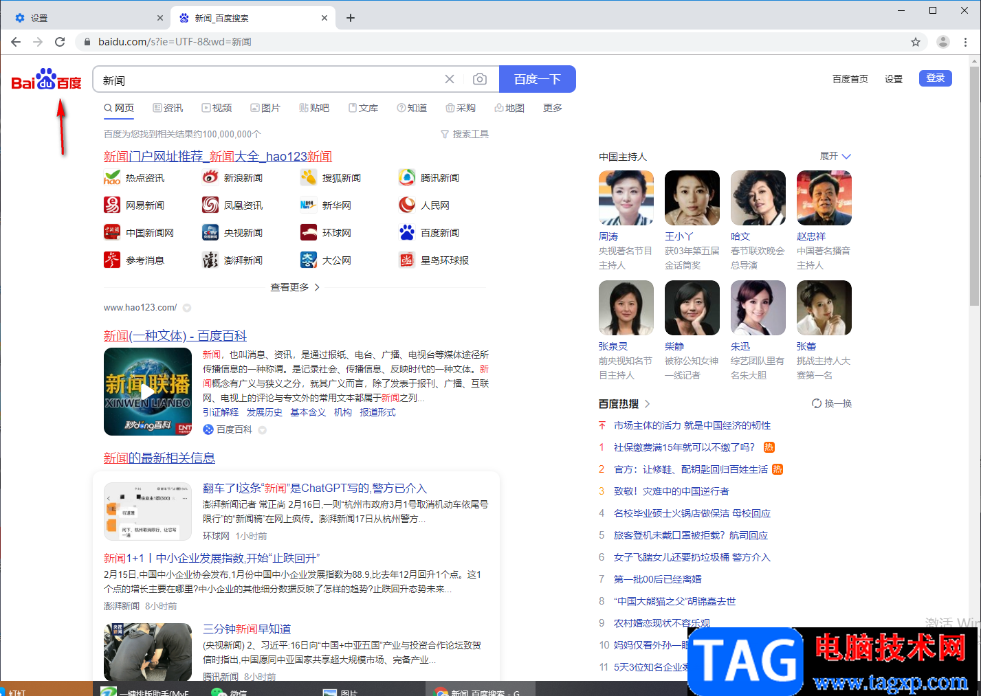Viewport: 981px width, 696px height.
Task: Open 百度热搜 chevron
Action: tap(648, 404)
